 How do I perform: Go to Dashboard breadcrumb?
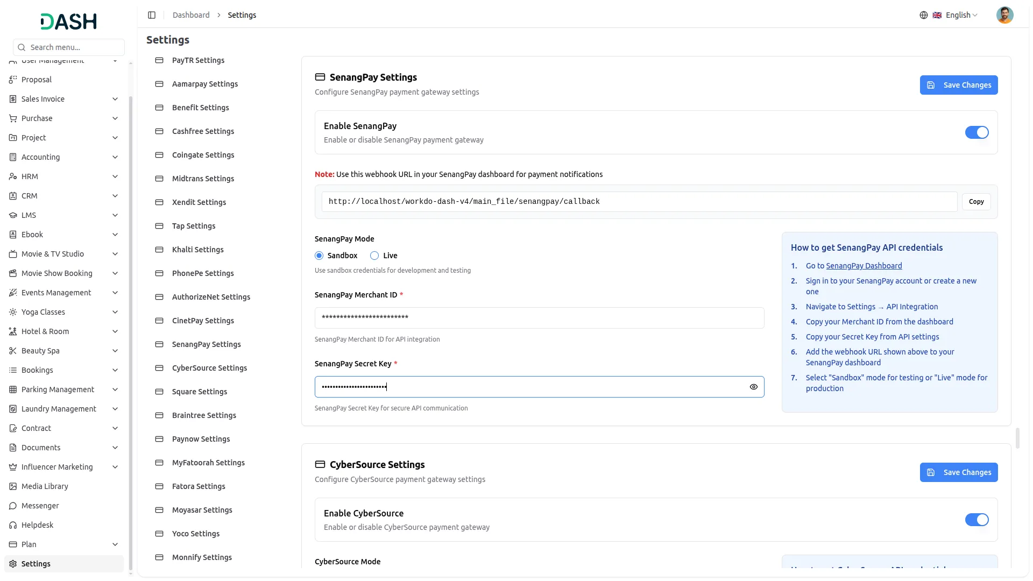point(191,15)
